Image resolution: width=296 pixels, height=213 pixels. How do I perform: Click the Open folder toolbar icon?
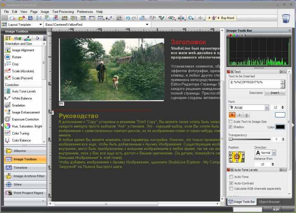(x=22, y=18)
